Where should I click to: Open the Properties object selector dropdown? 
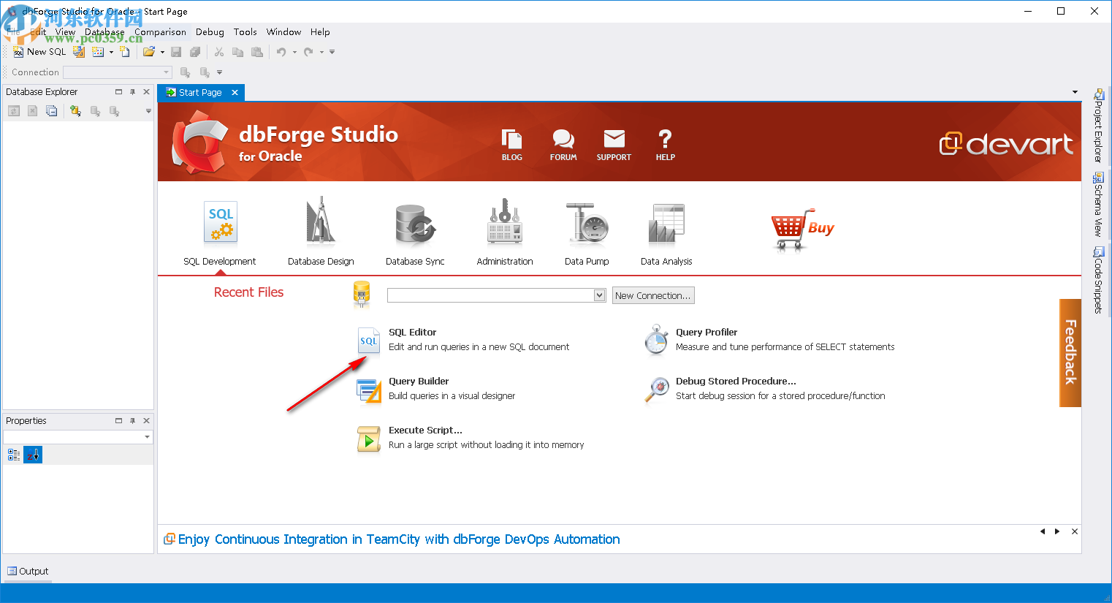(145, 436)
